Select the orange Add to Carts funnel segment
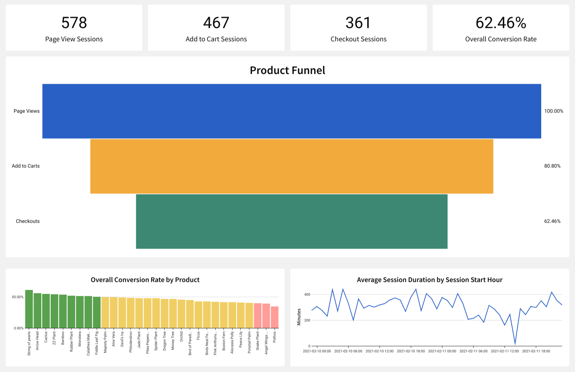This screenshot has width=575, height=372. click(291, 166)
